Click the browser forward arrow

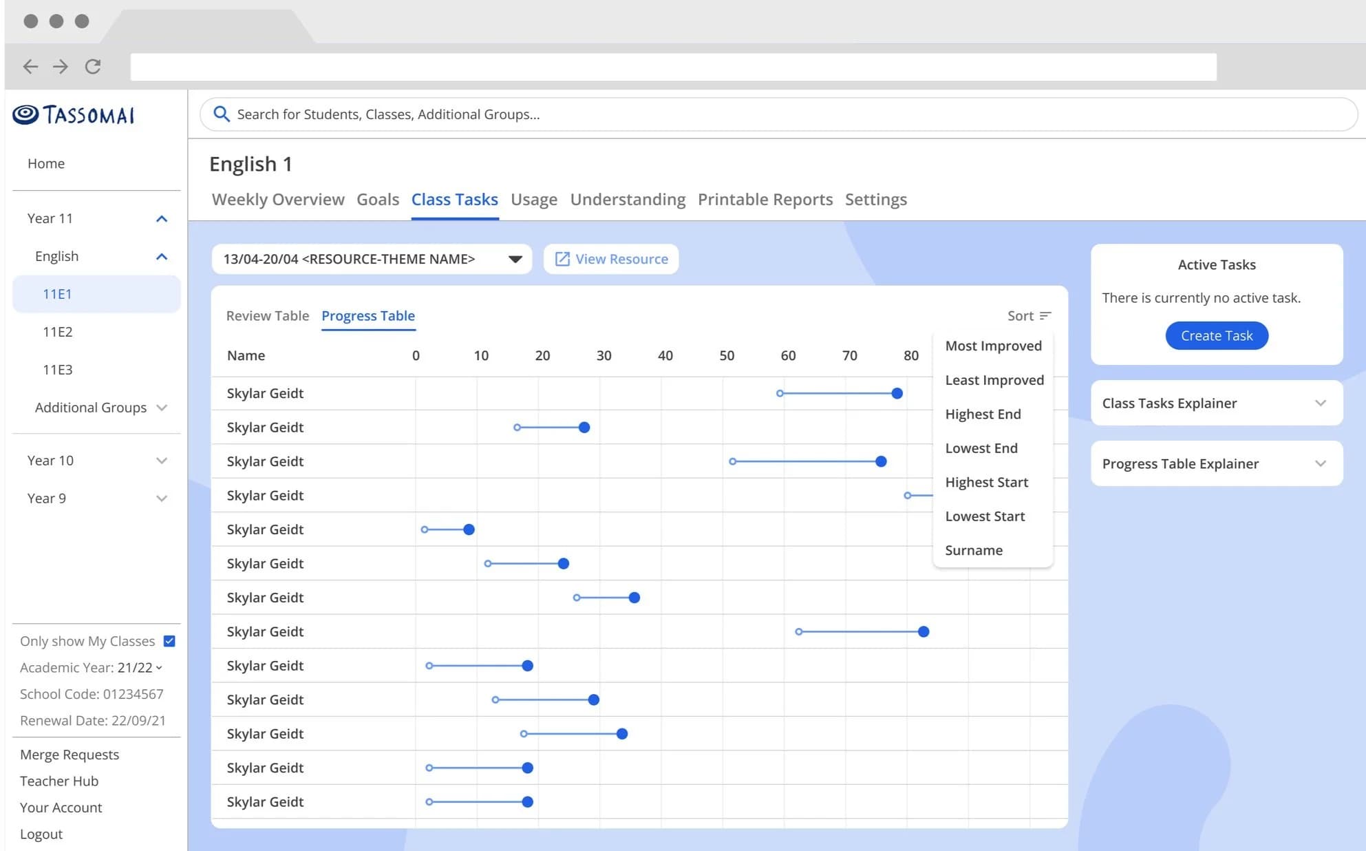coord(61,66)
